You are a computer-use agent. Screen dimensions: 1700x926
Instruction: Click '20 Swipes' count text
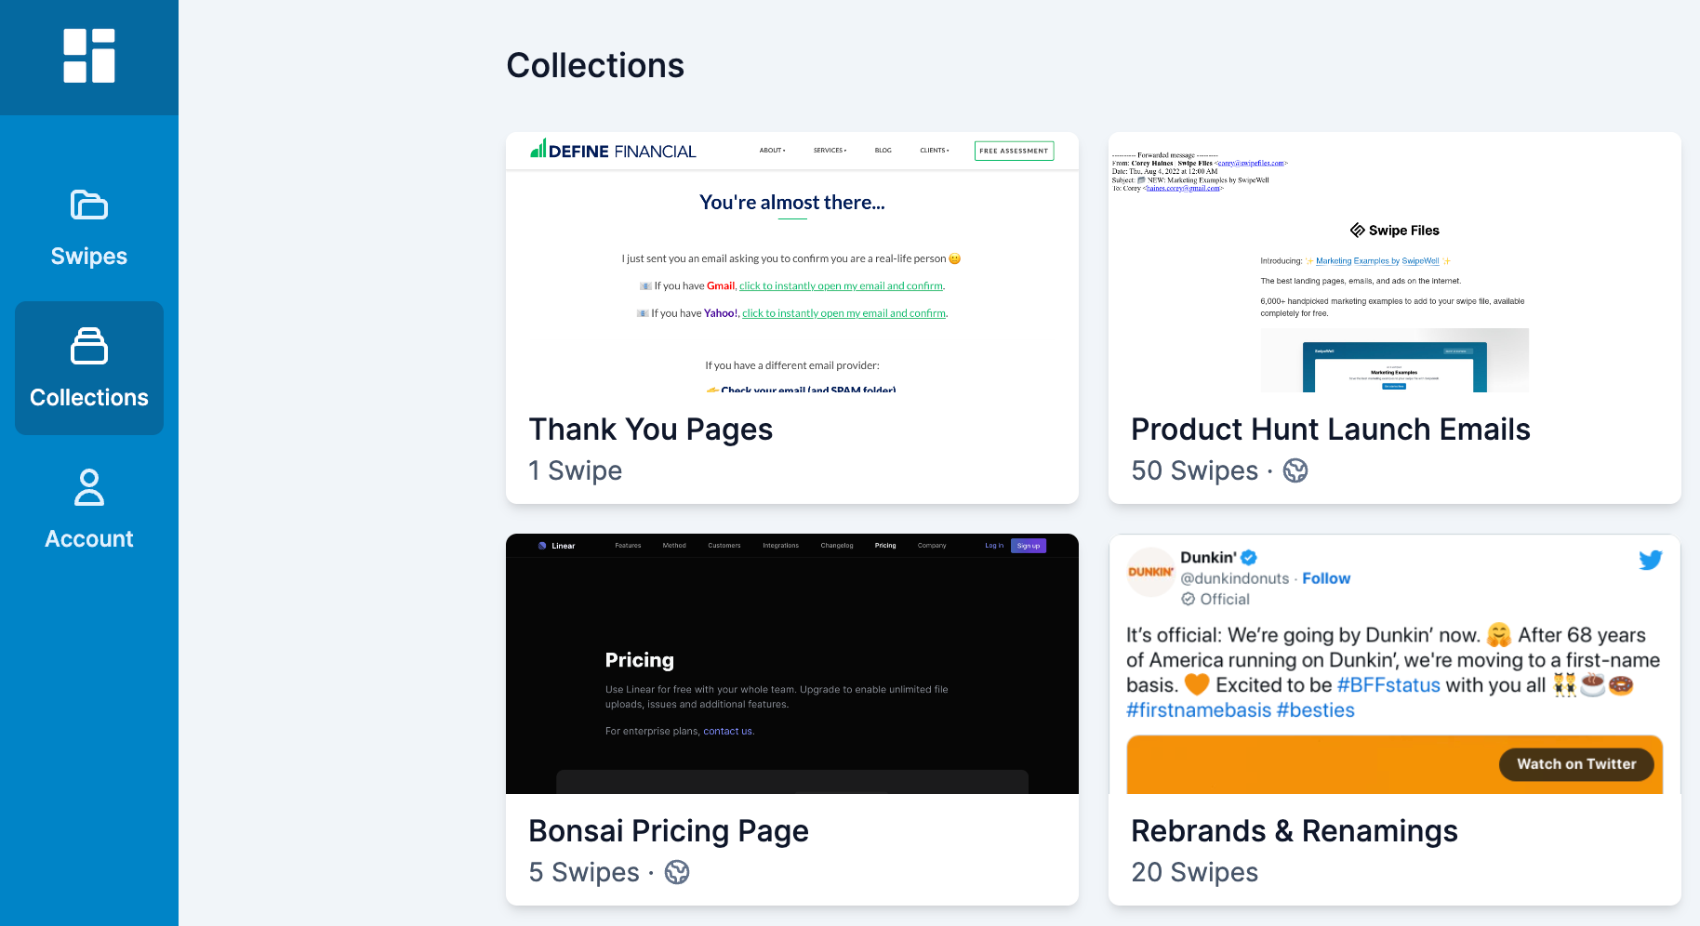(1195, 872)
